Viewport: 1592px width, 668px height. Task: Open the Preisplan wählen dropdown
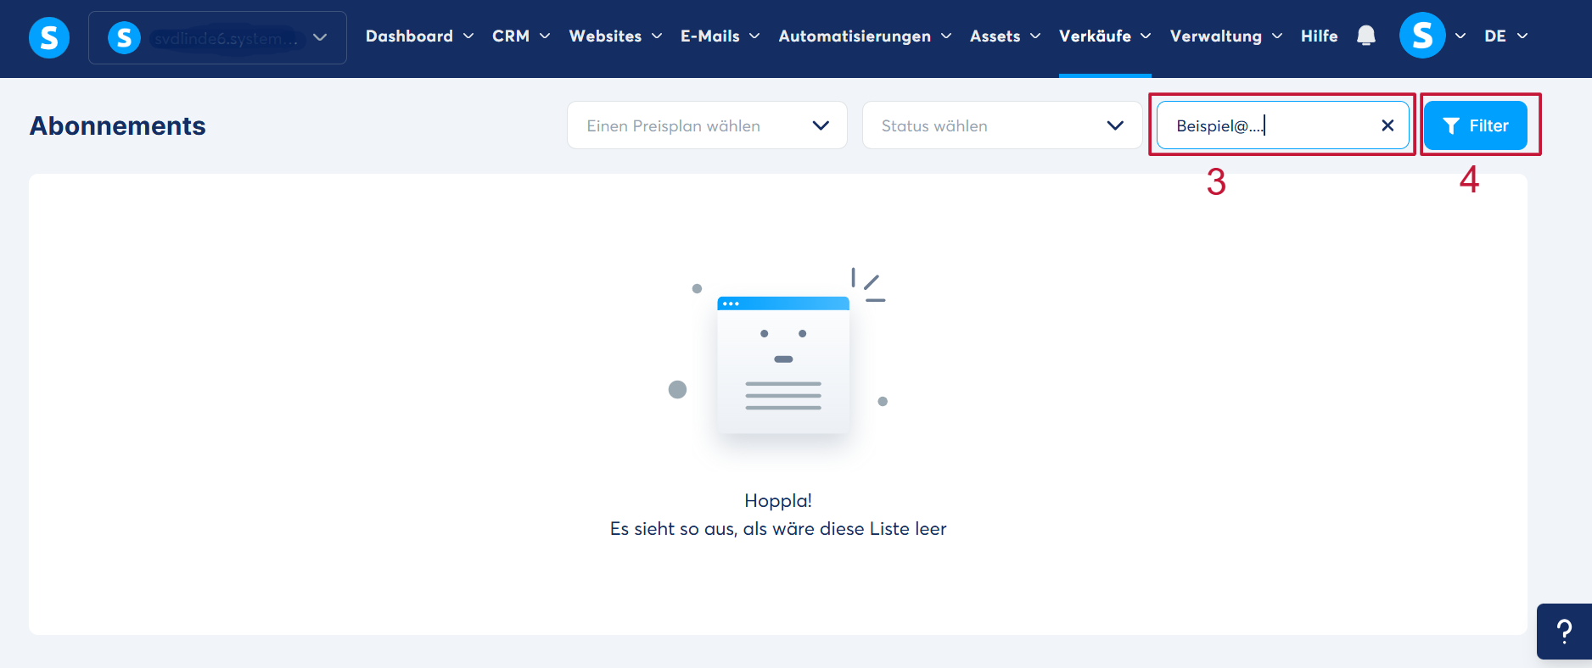707,125
